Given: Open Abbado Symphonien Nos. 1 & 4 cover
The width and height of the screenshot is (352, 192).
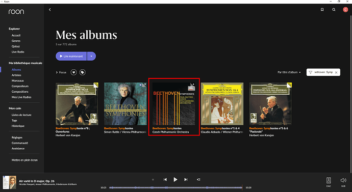Looking at the screenshot, I should point(222,104).
